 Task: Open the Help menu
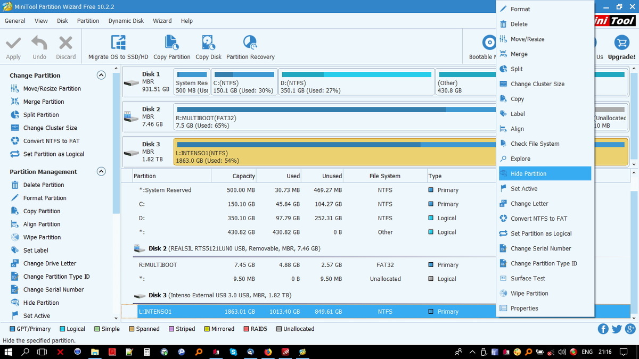point(187,21)
